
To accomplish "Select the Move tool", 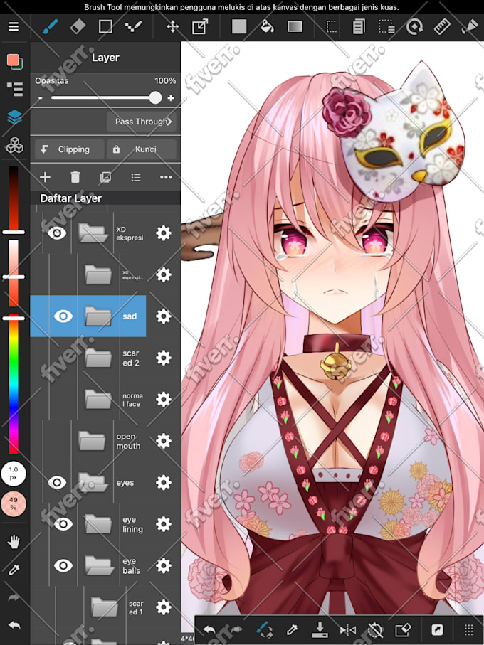I will (x=172, y=27).
